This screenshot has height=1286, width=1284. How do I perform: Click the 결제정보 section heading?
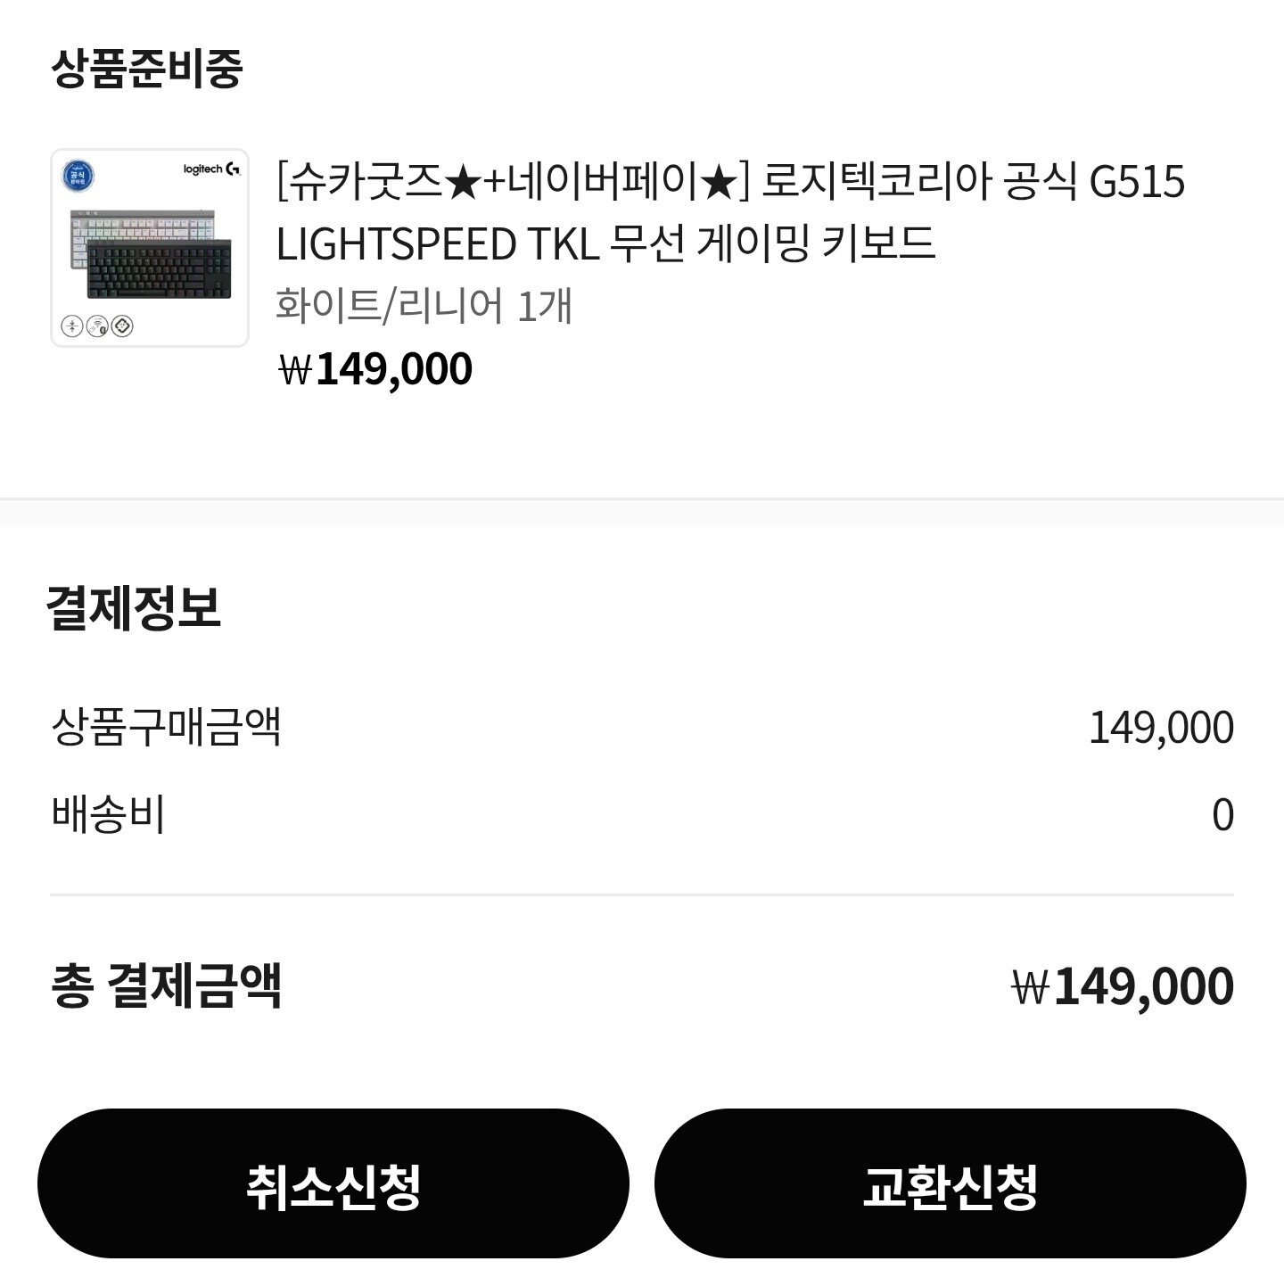(134, 608)
